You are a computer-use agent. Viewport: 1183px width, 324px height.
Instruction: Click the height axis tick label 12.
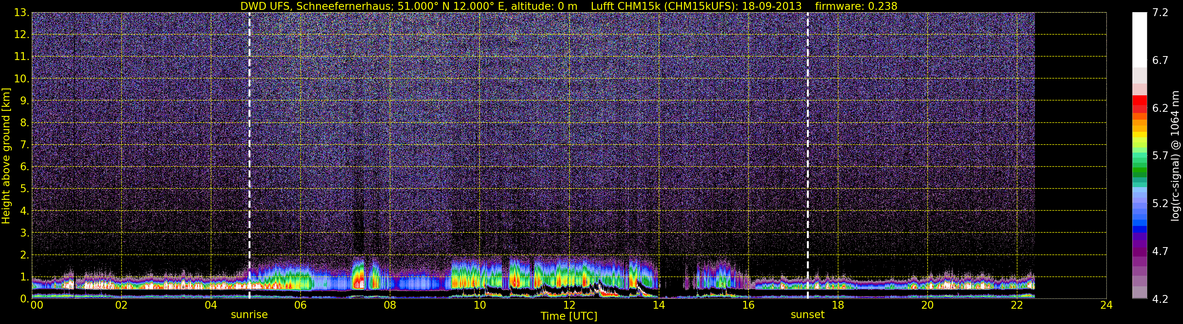pos(21,35)
